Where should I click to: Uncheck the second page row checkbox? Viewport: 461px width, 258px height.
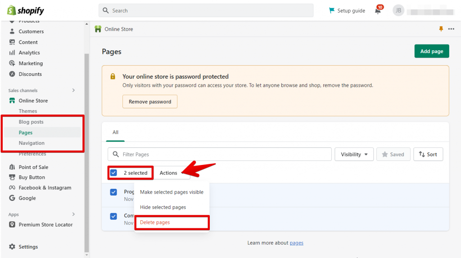tap(114, 216)
